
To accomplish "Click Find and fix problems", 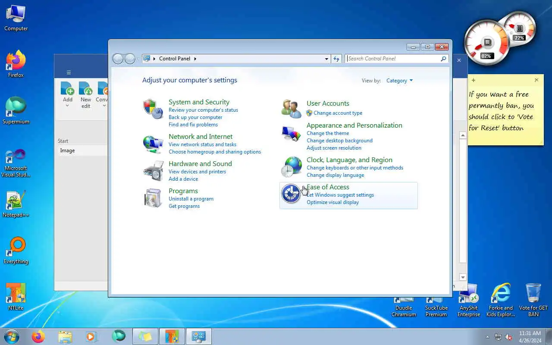I will (193, 125).
